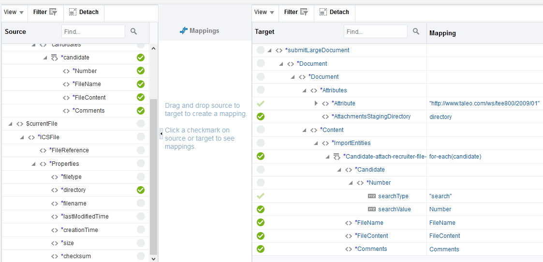Viewport: 543px width, 262px height.
Task: Click the Target search magnifier icon
Action: [416, 31]
